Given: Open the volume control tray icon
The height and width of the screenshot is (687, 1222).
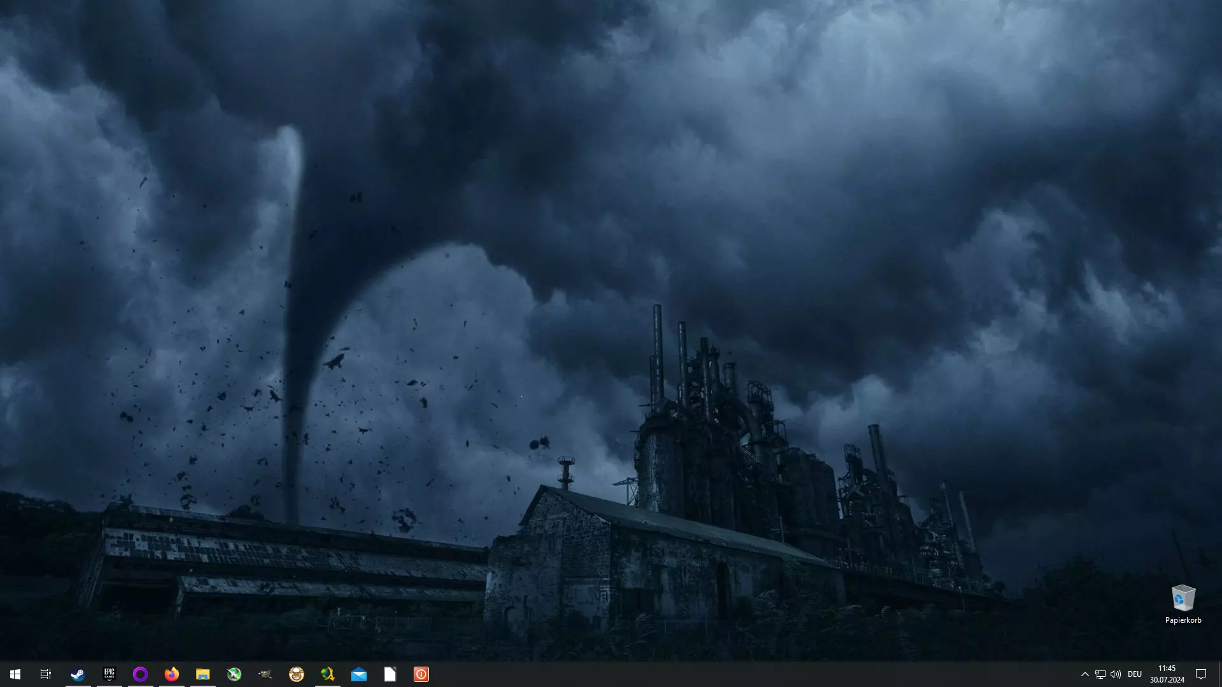Looking at the screenshot, I should click(x=1115, y=674).
